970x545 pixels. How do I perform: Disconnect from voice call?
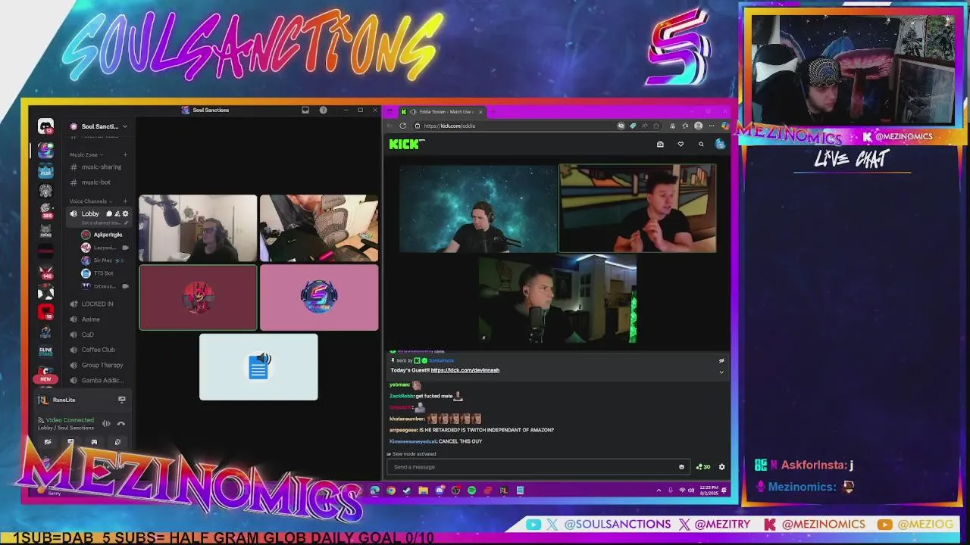[120, 424]
